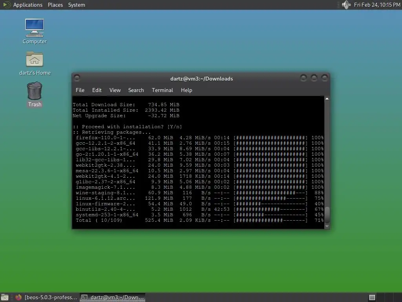Click the Retrieving packages... line

pos(112,132)
